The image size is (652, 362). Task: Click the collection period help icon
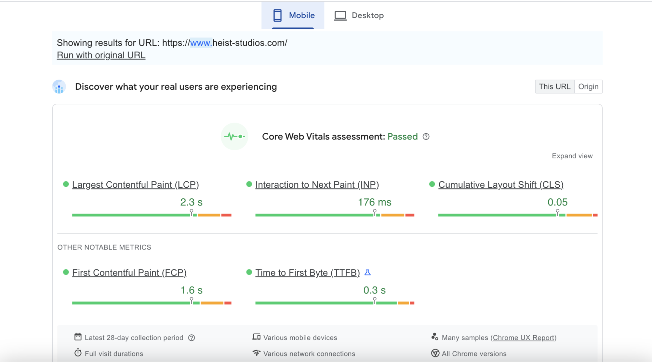point(191,338)
